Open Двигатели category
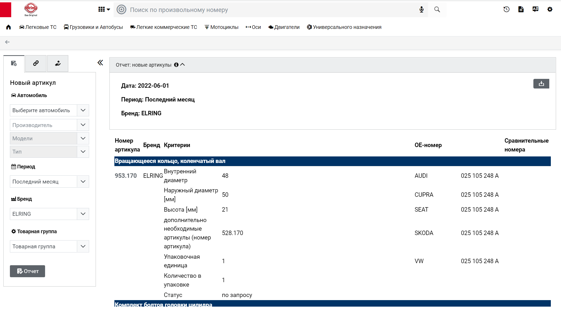The height and width of the screenshot is (310, 561). pos(284,27)
